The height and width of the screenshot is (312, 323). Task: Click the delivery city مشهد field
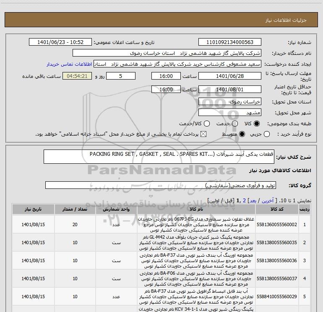(x=229, y=113)
